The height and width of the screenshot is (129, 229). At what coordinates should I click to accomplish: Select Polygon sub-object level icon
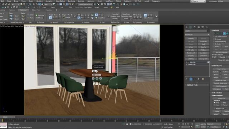pyautogui.click(x=224, y=33)
